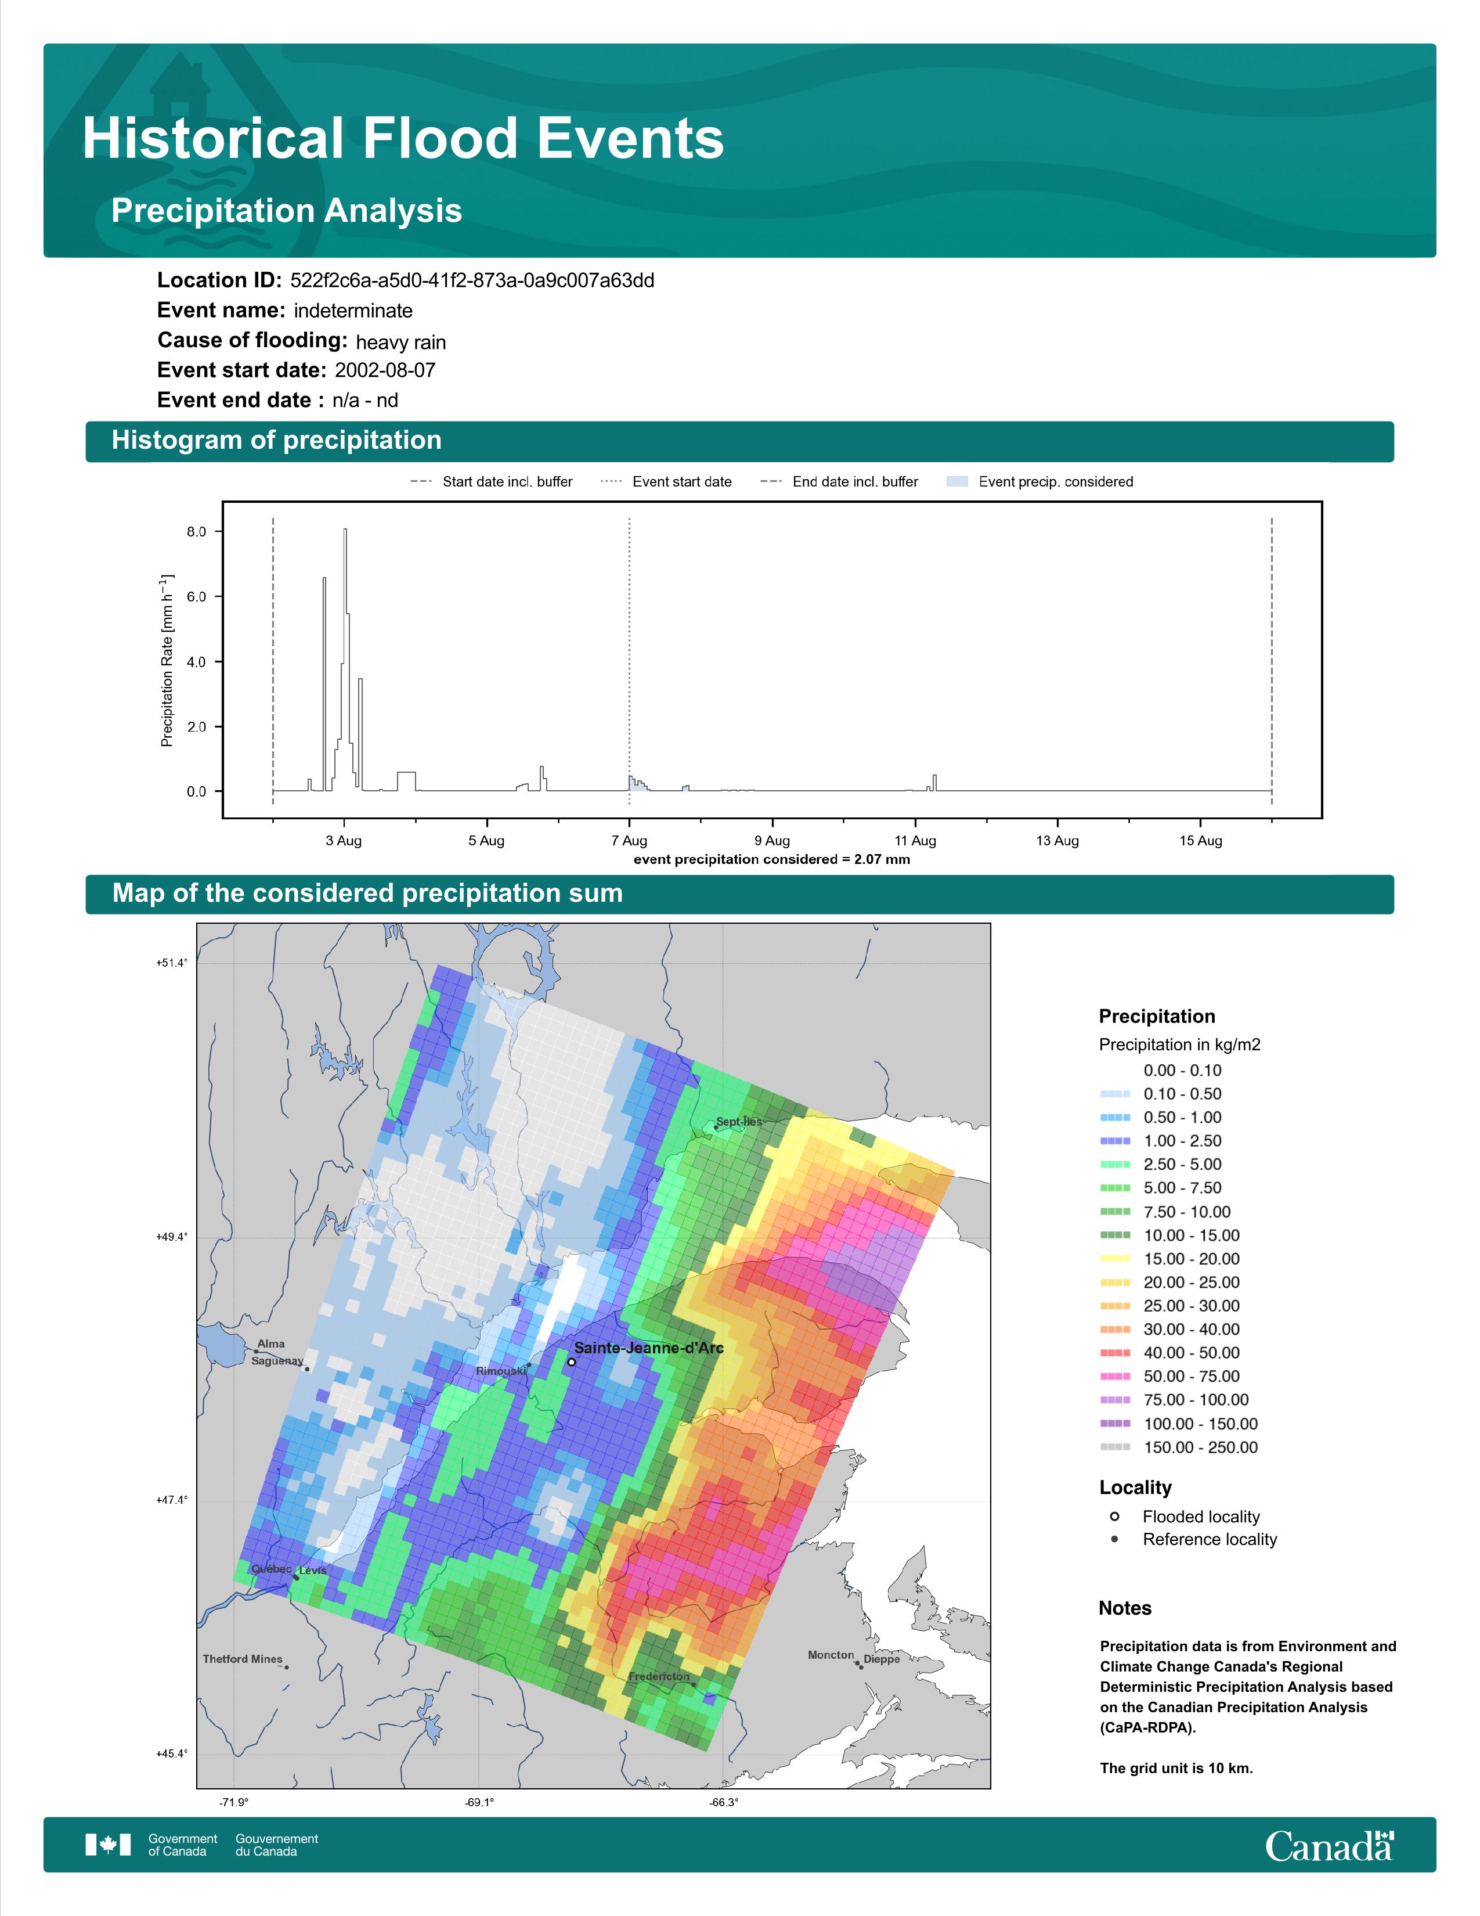1480x1916 pixels.
Task: Click the Lévis label on map
Action: [x=313, y=1571]
